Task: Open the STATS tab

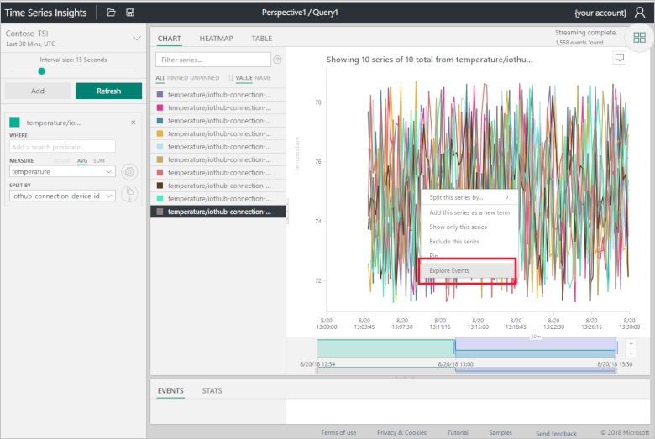Action: [x=212, y=390]
